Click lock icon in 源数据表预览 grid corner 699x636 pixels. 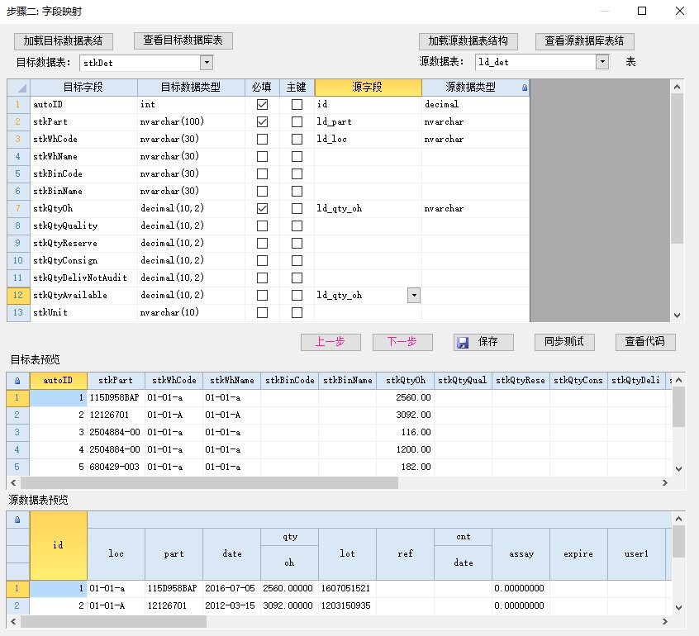(x=17, y=520)
